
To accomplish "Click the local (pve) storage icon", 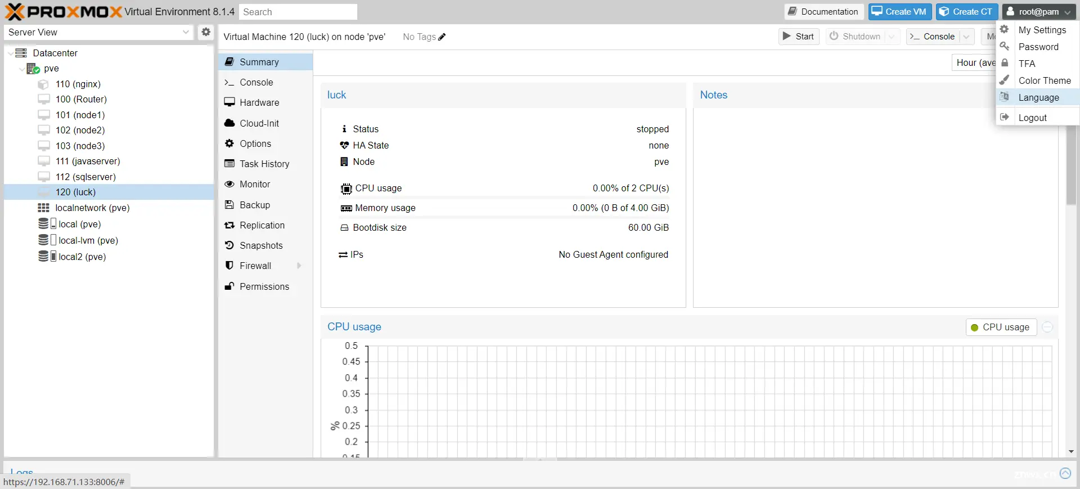I will (x=47, y=224).
